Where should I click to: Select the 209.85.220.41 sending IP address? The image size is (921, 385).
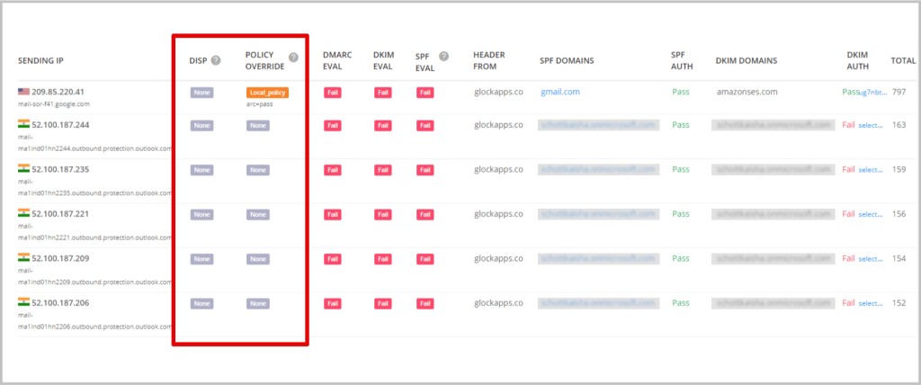click(58, 92)
